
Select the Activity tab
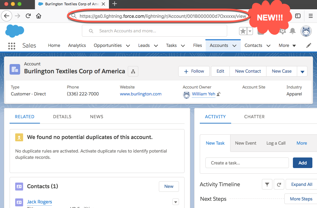coord(215,117)
